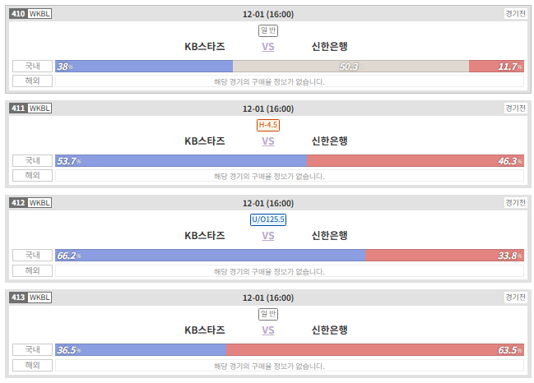Click the 63.5% red bar in match 413
534x383 pixels.
click(375, 350)
